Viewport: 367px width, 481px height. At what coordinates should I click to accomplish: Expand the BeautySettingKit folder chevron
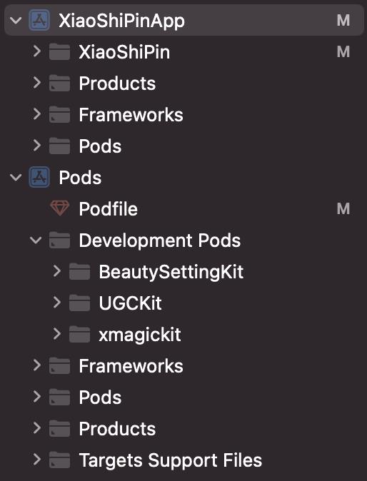57,271
